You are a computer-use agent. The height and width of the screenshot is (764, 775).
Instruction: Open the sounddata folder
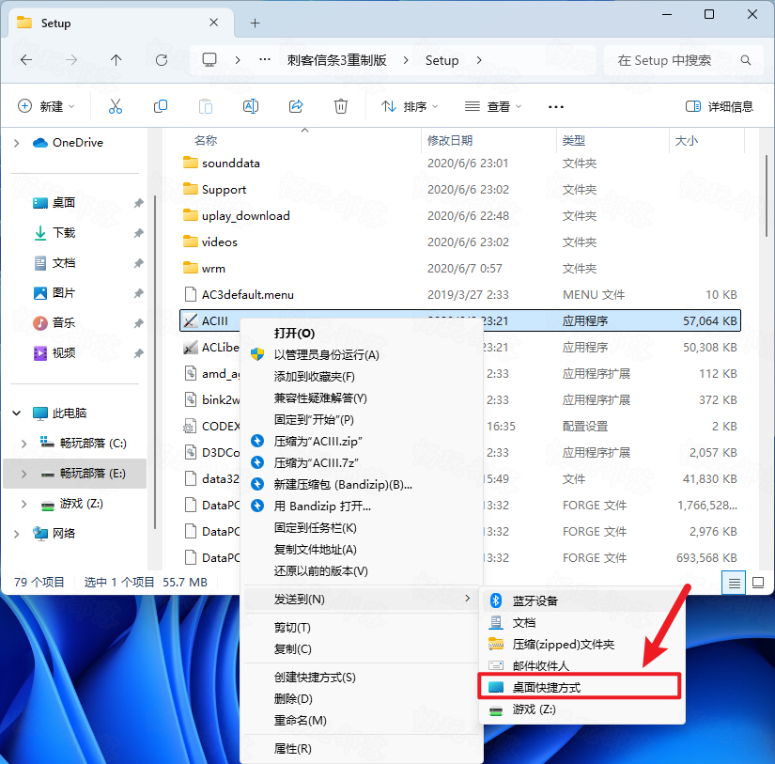pyautogui.click(x=231, y=164)
